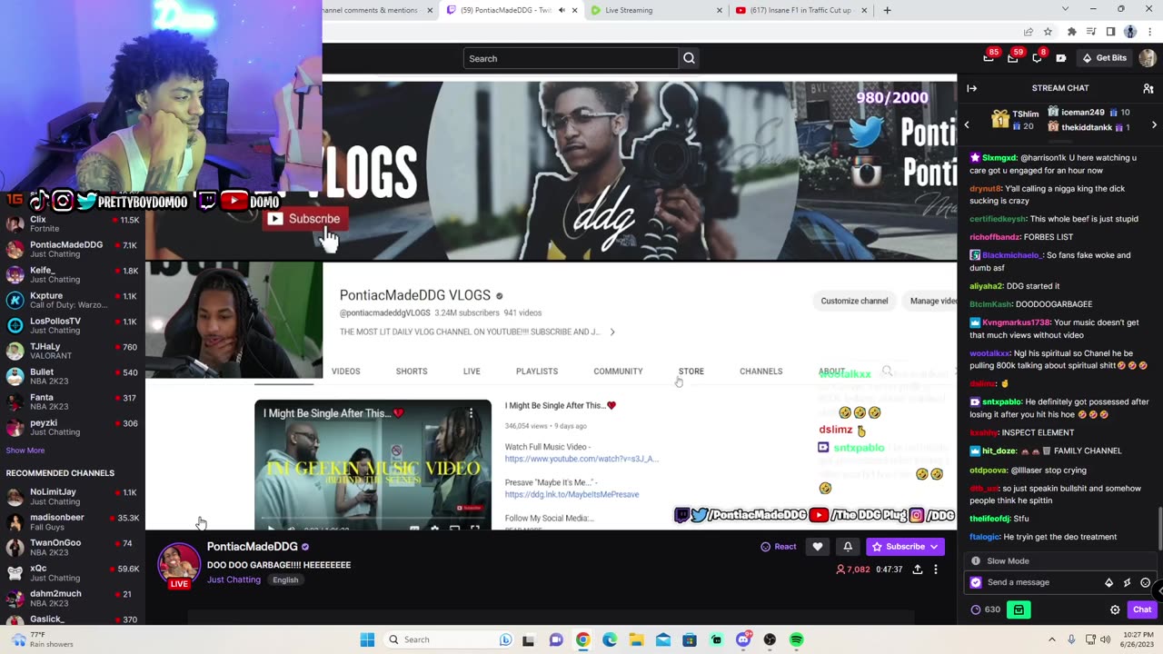Open Chrome from the taskbar
Image resolution: width=1163 pixels, height=654 pixels.
[582, 639]
